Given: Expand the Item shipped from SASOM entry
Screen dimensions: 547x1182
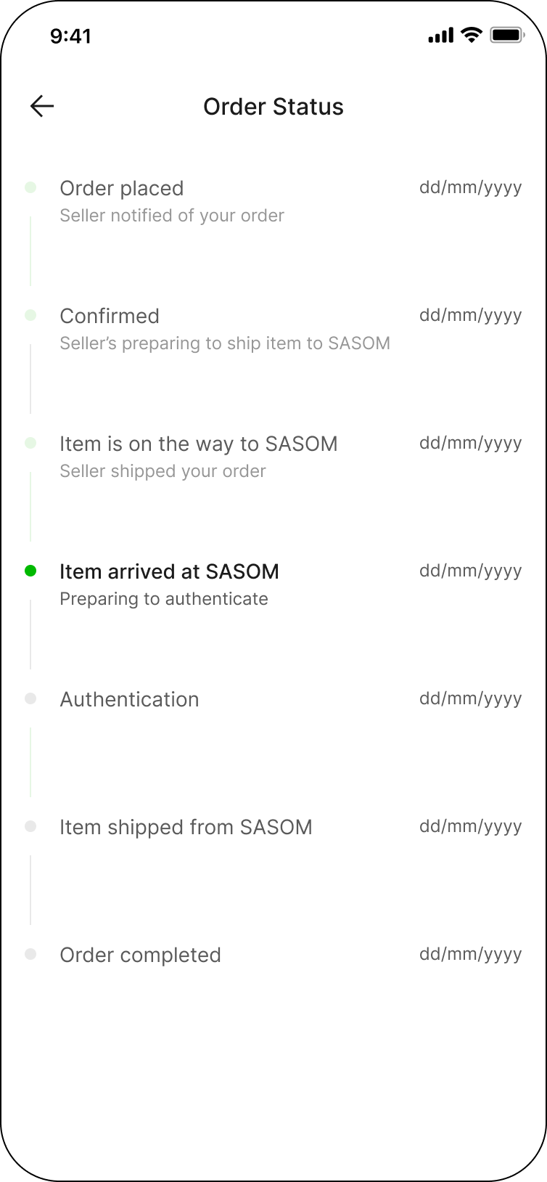Looking at the screenshot, I should [186, 827].
